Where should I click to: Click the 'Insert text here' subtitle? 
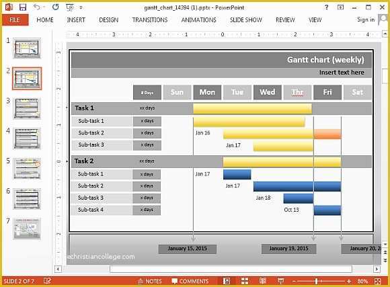pos(342,73)
